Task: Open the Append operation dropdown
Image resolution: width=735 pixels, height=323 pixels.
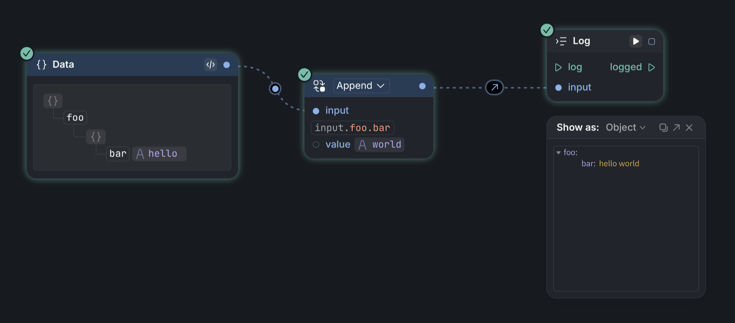Action: (361, 86)
